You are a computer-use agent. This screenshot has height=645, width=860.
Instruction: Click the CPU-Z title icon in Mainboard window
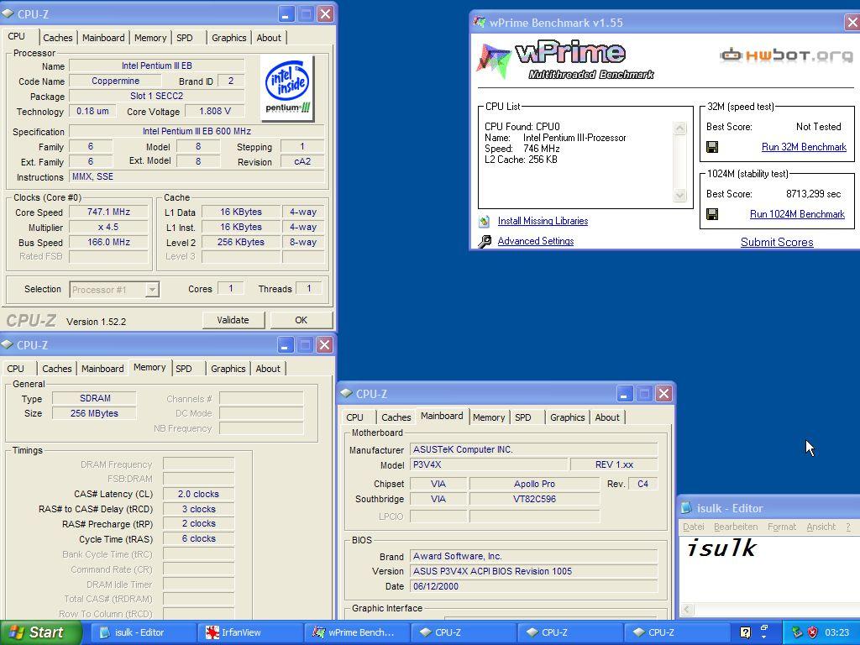tap(346, 393)
